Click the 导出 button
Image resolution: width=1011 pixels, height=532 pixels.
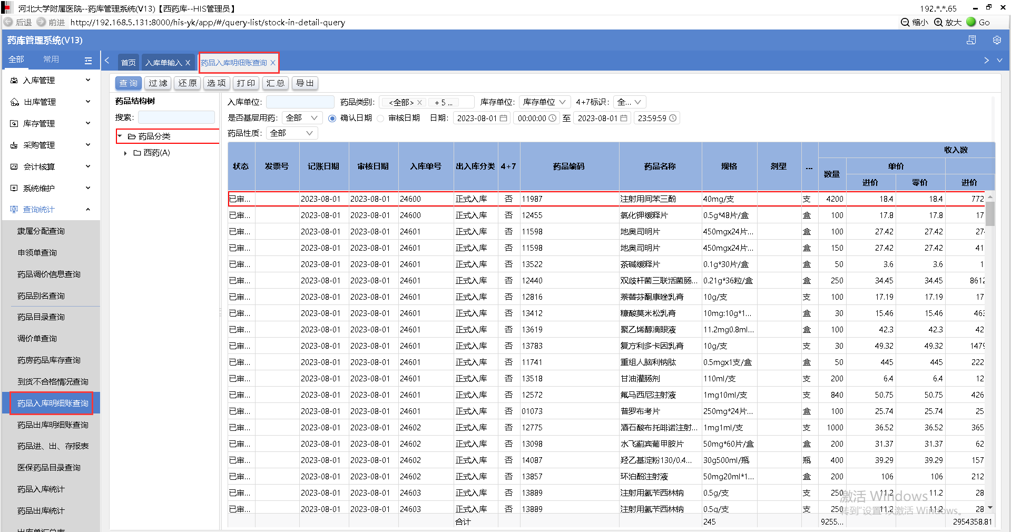coord(305,83)
